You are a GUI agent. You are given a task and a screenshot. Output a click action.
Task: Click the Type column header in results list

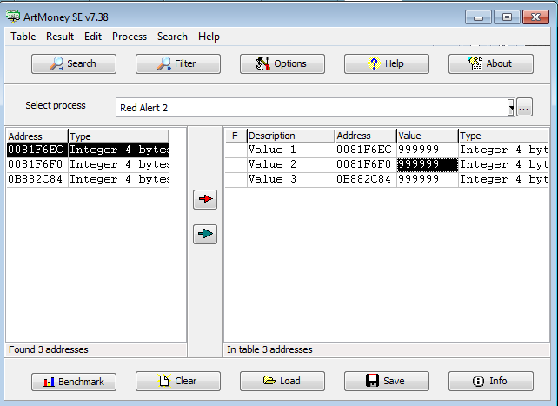coord(118,136)
